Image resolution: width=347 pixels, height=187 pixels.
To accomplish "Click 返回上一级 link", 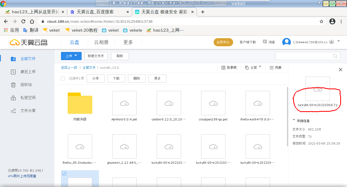I will [x=69, y=68].
